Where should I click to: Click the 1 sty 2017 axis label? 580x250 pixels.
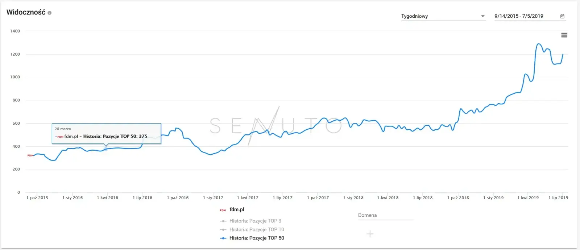[213, 198]
